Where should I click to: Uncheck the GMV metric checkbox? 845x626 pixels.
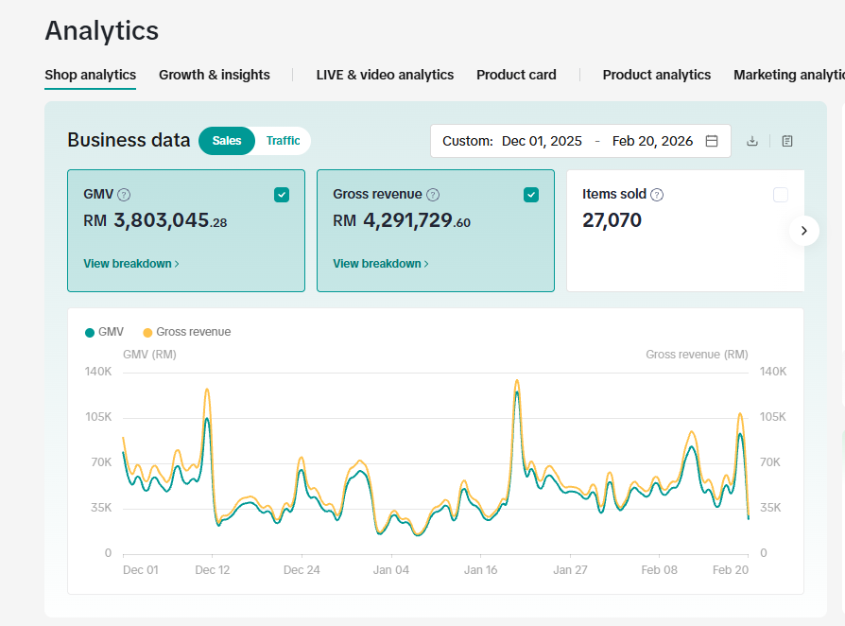282,194
